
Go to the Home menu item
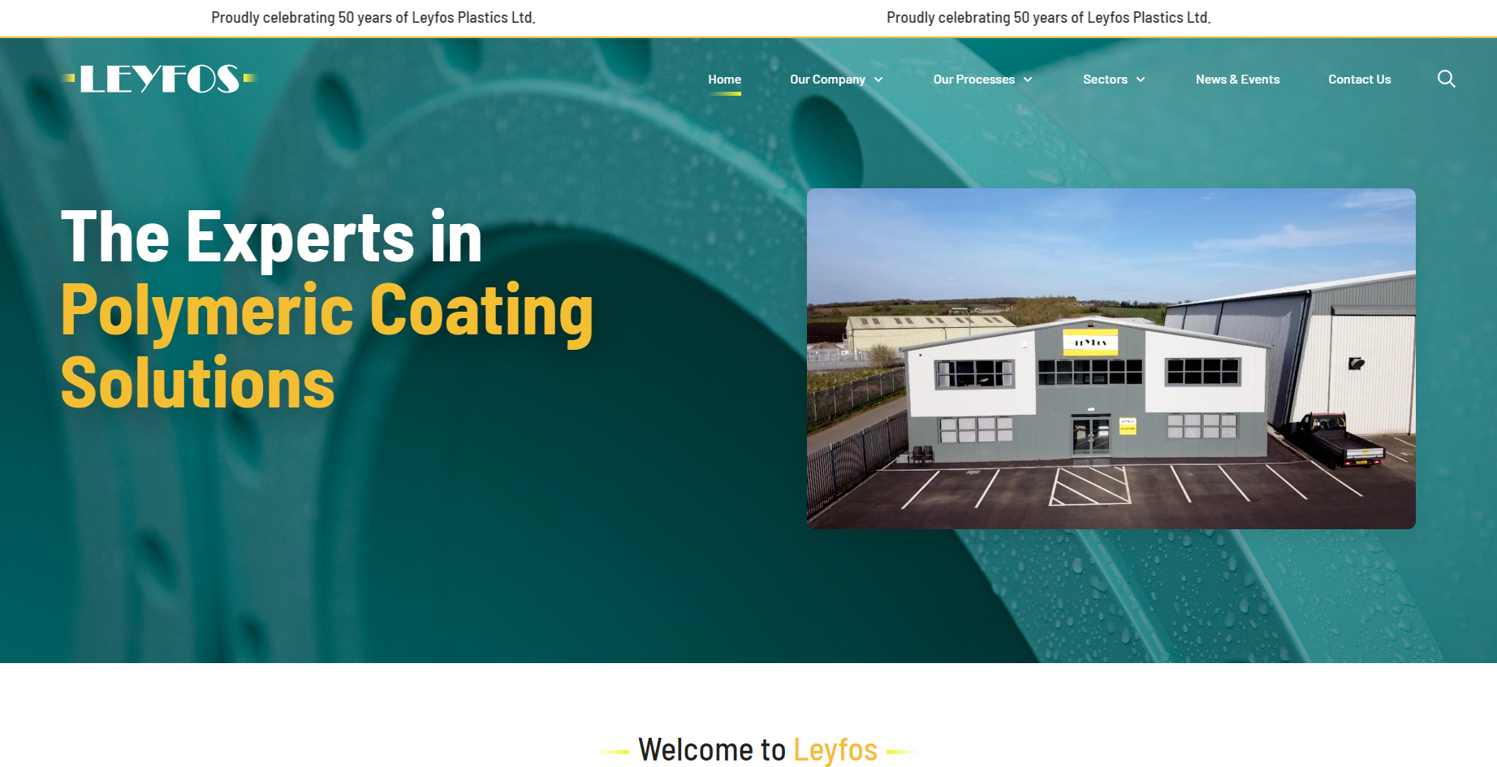(x=724, y=80)
